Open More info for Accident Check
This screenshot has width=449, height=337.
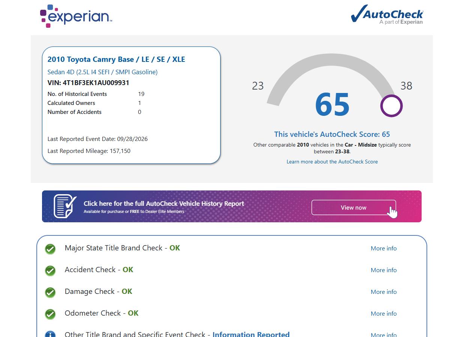tap(384, 270)
